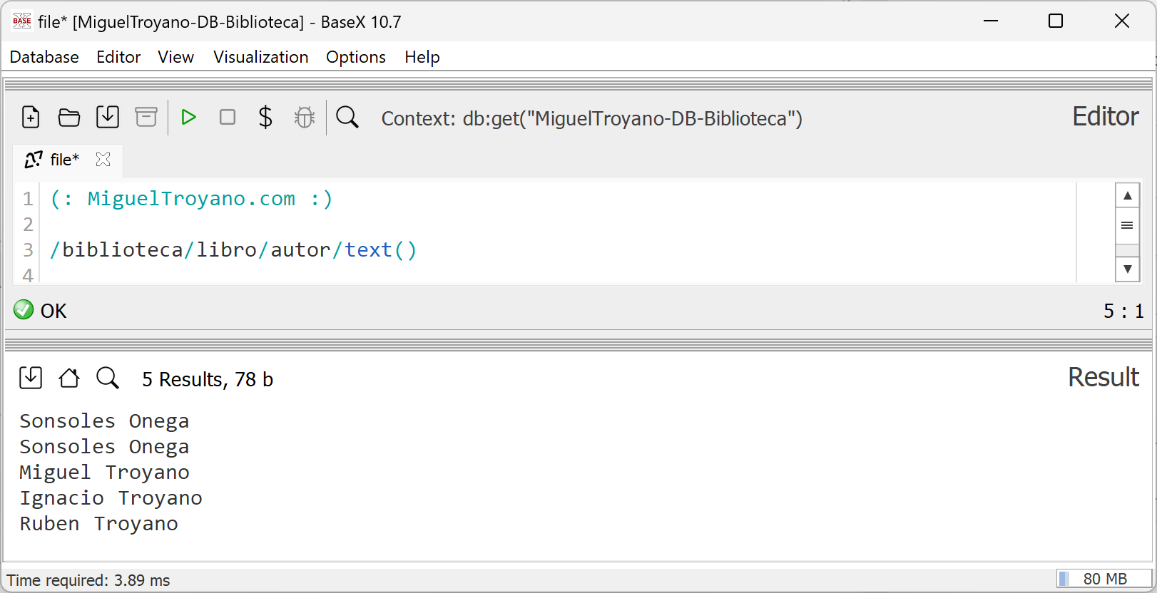
Task: Toggle the debug bug icon
Action: (305, 117)
